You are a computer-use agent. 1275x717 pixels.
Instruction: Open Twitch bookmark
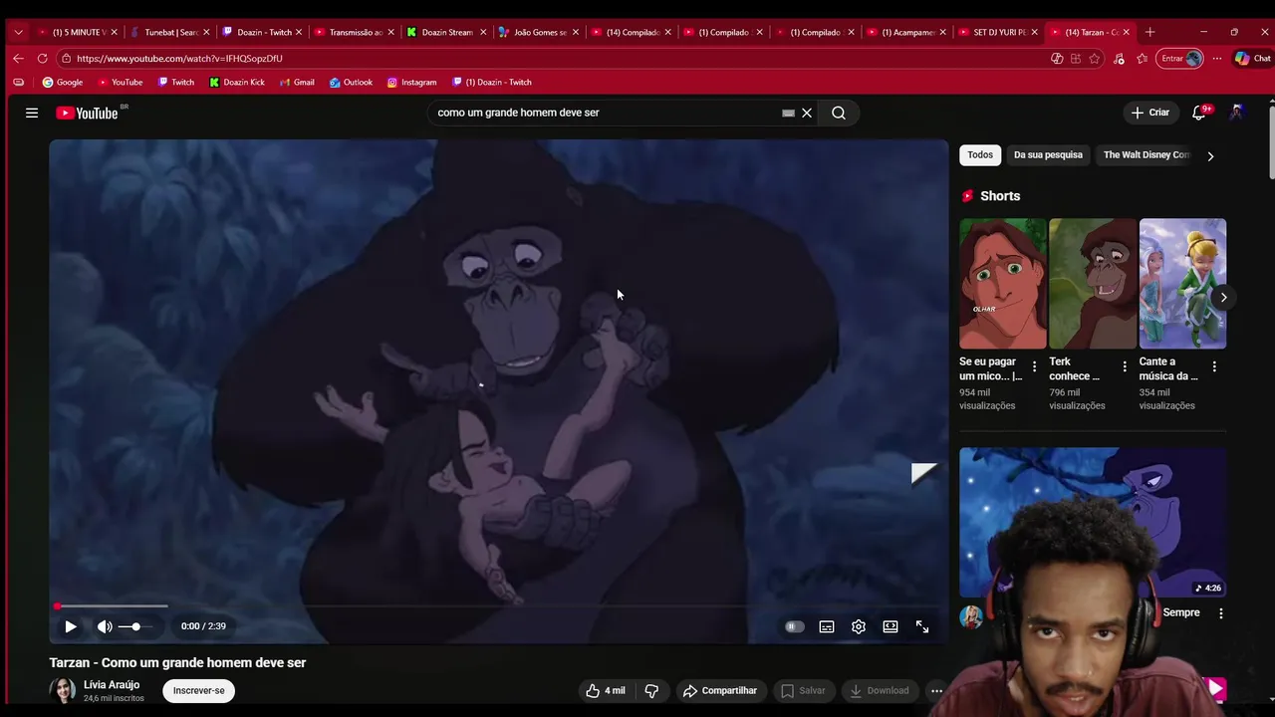pos(175,83)
